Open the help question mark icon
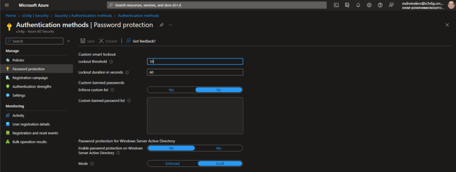Image resolution: width=456 pixels, height=172 pixels. pyautogui.click(x=380, y=5)
